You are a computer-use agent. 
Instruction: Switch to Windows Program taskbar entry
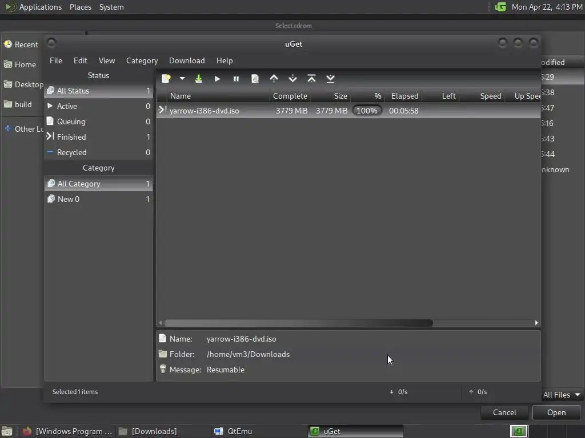[67, 431]
